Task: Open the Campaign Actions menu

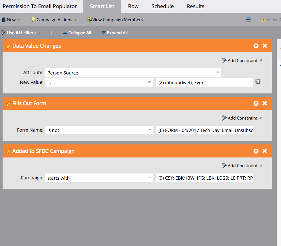Action: pos(54,20)
